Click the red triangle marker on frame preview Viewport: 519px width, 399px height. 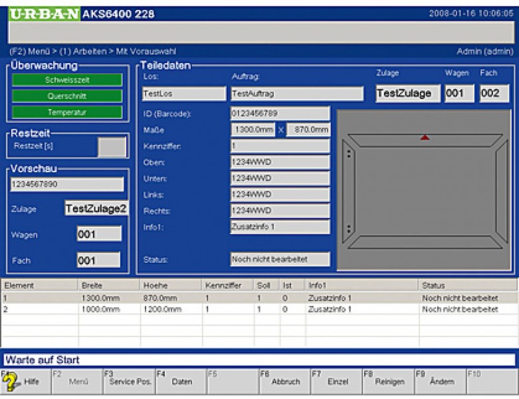[x=425, y=138]
